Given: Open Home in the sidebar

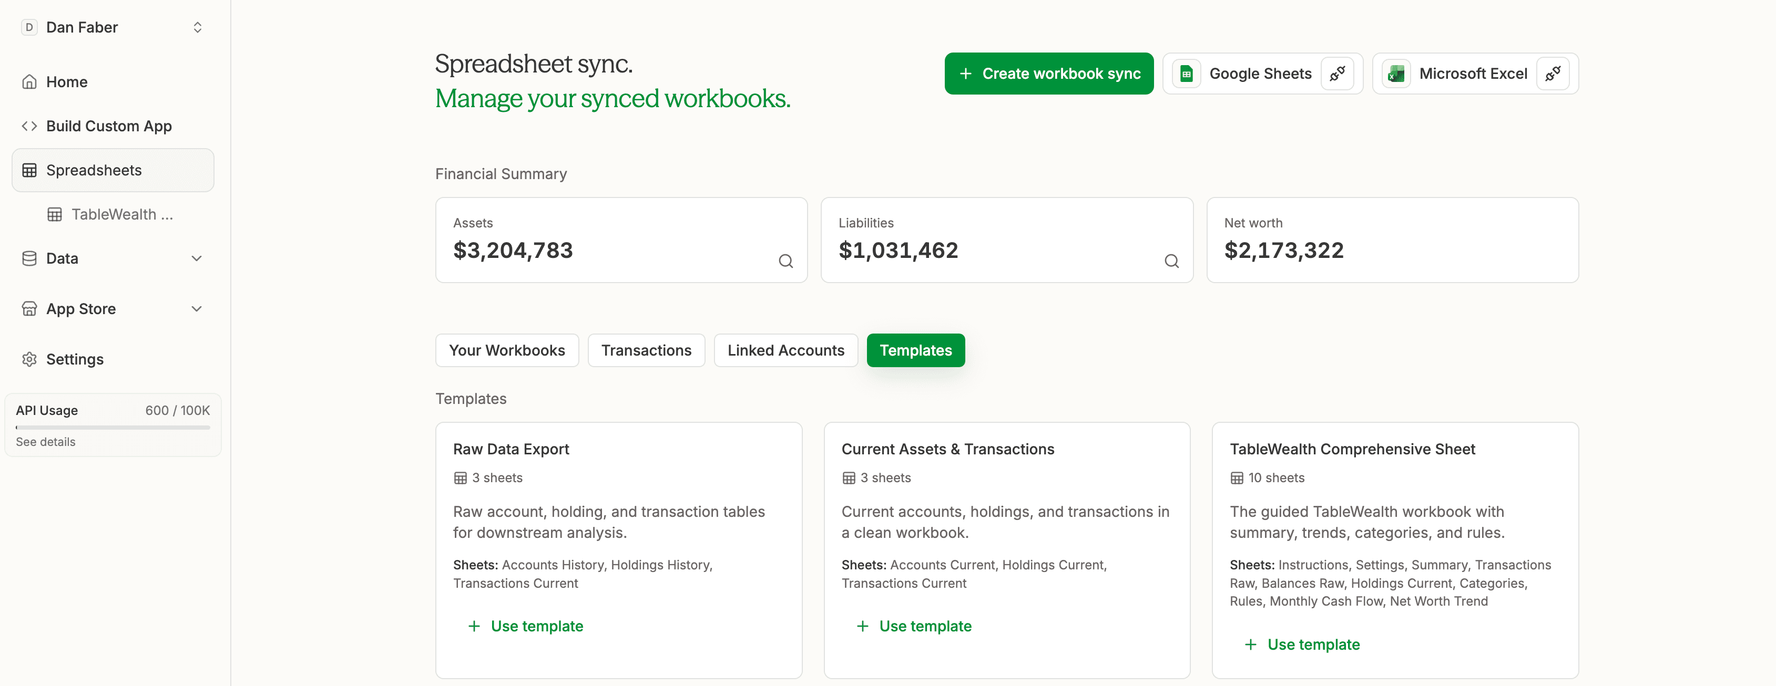Looking at the screenshot, I should pos(113,82).
